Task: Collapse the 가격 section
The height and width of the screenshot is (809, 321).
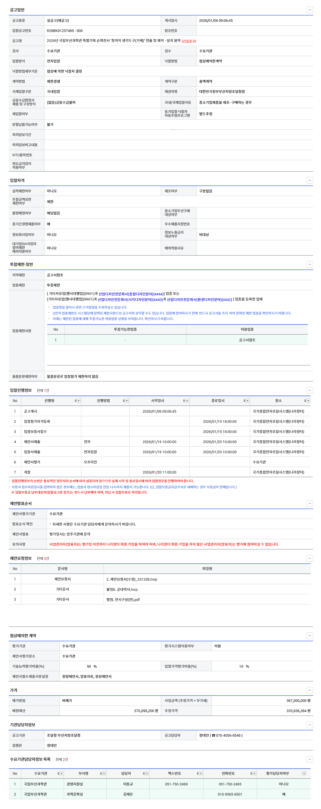Action: coord(309,690)
